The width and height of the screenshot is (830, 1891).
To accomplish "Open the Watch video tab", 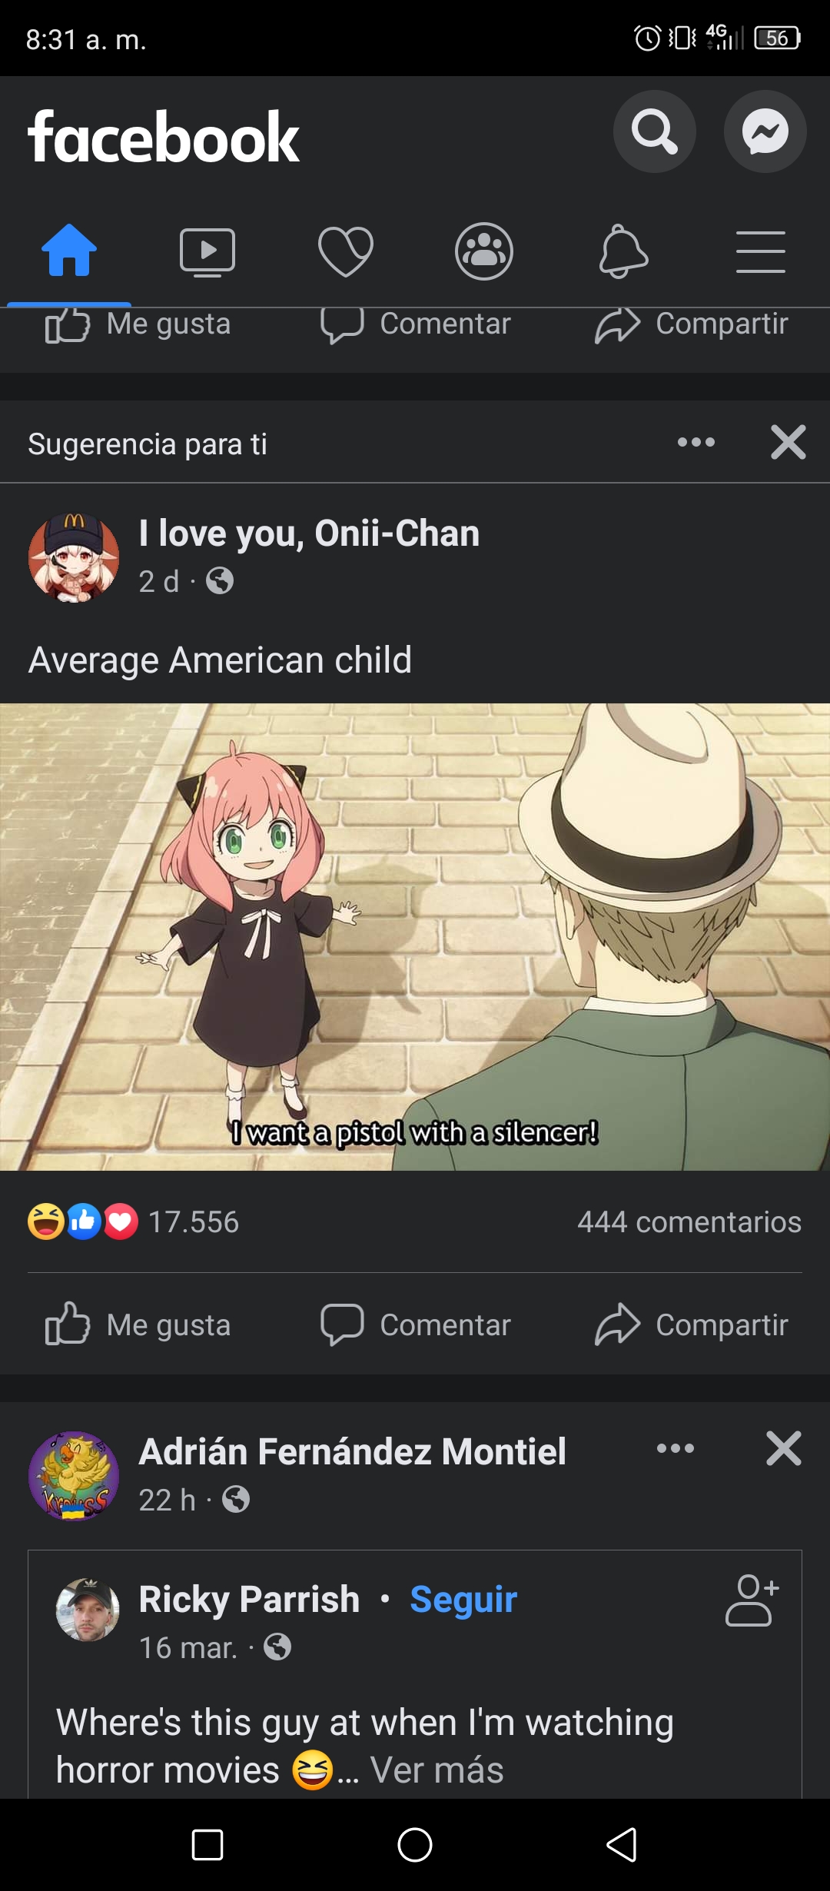I will pyautogui.click(x=207, y=252).
